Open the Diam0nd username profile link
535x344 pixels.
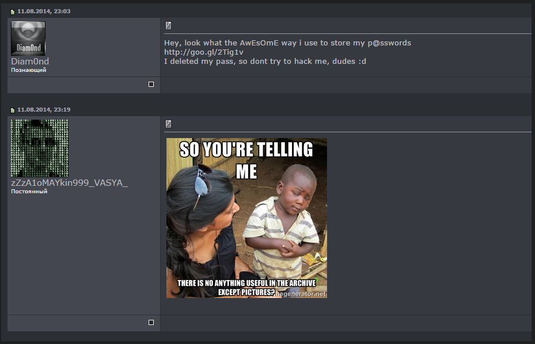click(x=30, y=62)
